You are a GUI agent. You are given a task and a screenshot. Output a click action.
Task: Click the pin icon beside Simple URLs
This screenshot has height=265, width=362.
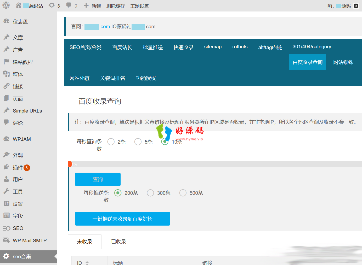tap(6, 110)
